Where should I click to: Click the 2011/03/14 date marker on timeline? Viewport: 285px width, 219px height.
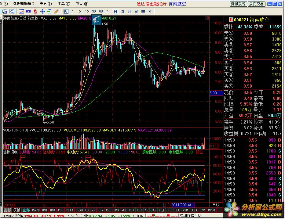[182, 205]
